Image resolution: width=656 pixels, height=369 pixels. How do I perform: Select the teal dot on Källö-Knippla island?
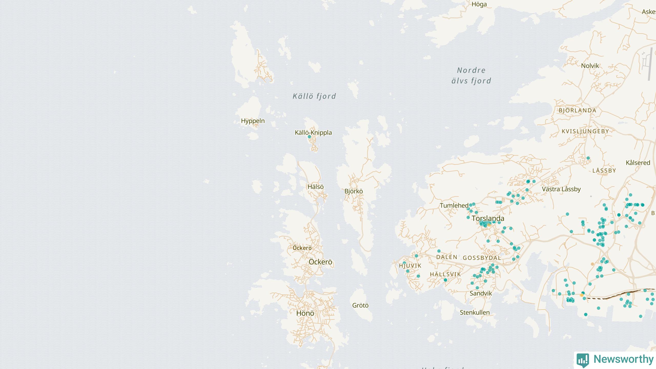coord(309,137)
